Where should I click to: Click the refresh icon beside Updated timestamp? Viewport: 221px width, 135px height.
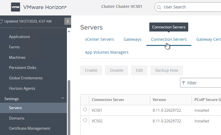coord(1,21)
